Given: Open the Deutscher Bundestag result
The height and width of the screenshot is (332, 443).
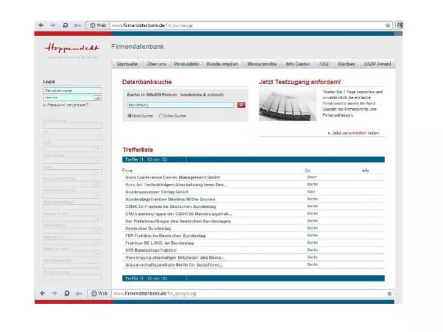Looking at the screenshot, I should (148, 228).
